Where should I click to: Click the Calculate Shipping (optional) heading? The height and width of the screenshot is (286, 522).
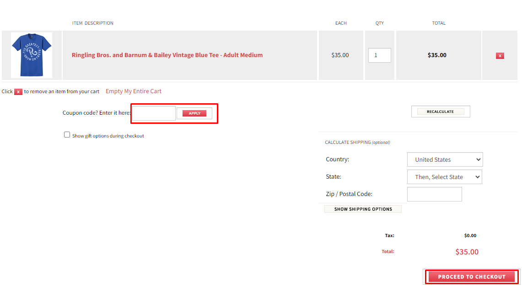(357, 143)
